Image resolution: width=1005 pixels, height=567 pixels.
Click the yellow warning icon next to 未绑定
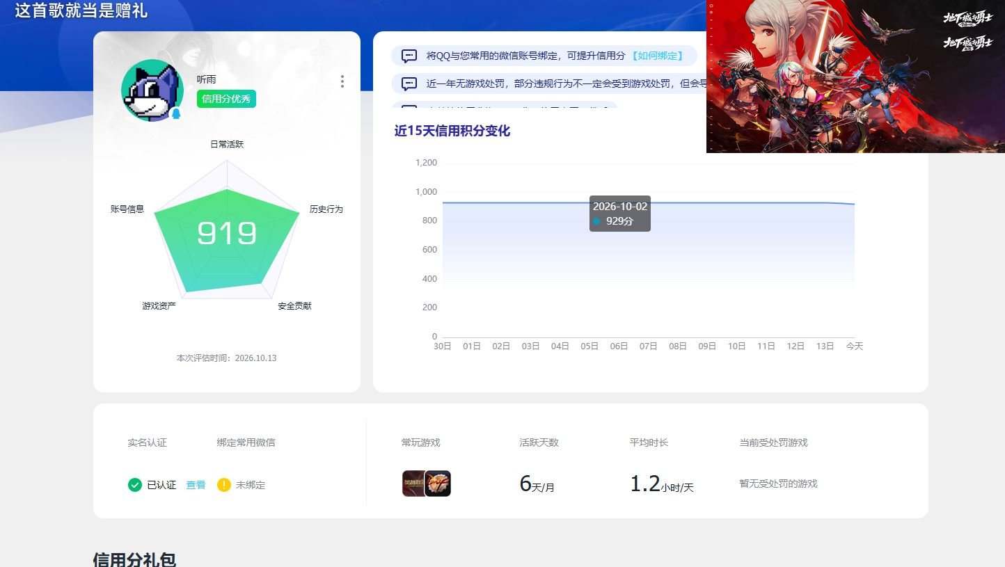click(223, 485)
